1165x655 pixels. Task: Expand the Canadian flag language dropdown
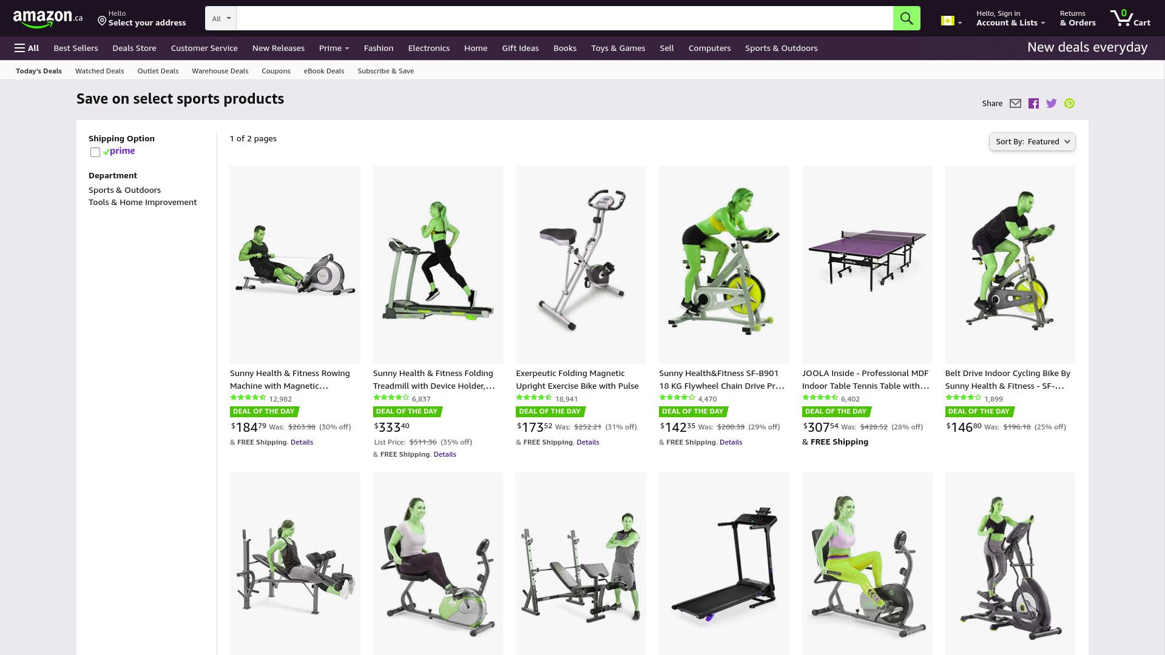(x=951, y=21)
